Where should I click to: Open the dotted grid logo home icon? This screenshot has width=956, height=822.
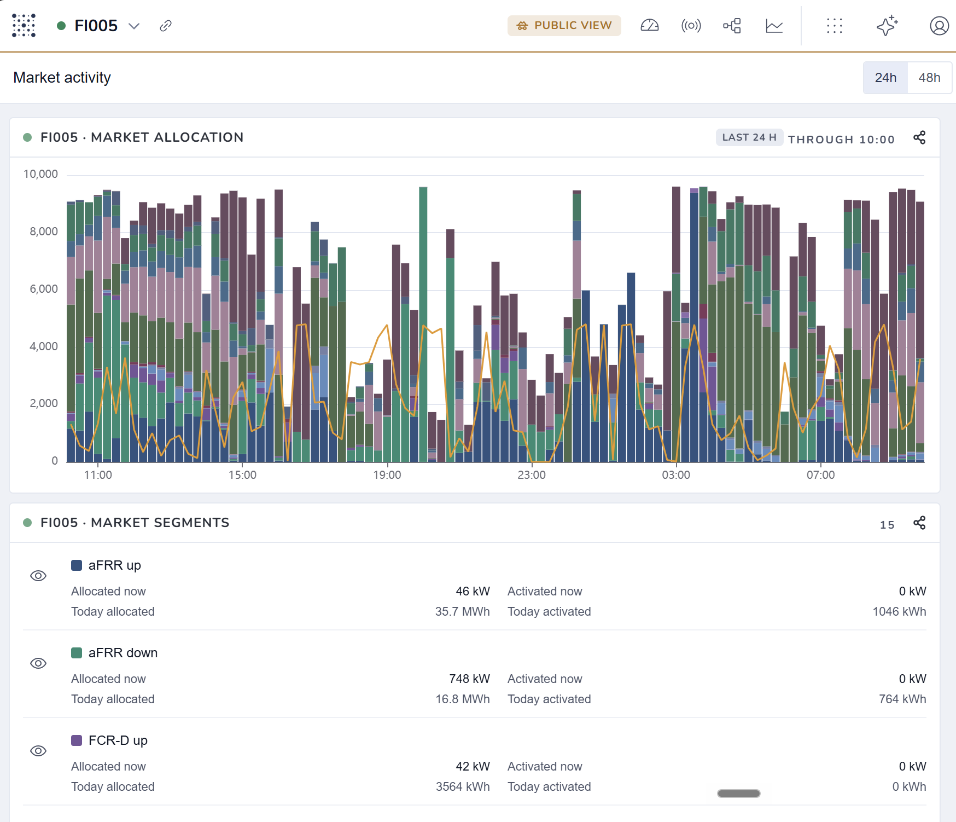pos(24,26)
